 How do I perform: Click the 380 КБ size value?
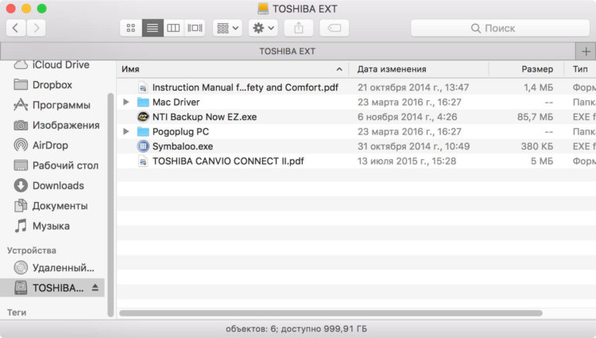pyautogui.click(x=537, y=146)
